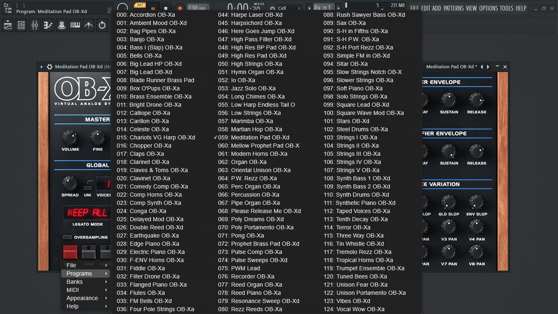Screen dimensions: 558x314
Task: Select previous preset arrow in plugin title bar
Action: tap(482, 67)
